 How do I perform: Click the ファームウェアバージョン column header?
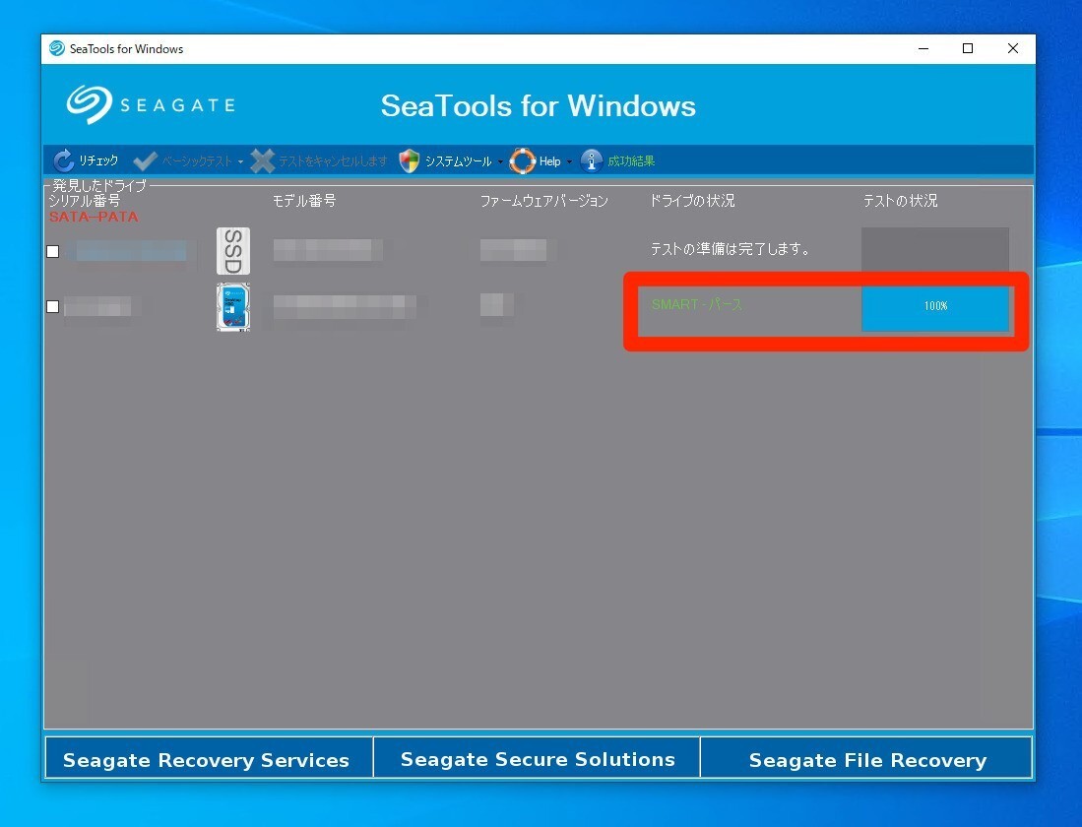543,200
